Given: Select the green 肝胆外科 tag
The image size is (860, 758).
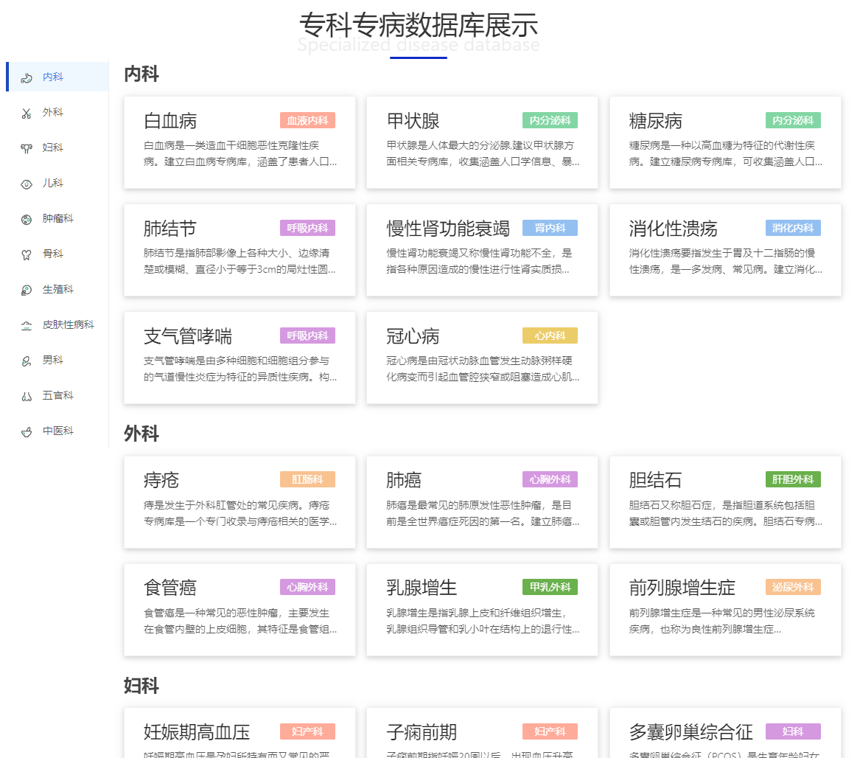Looking at the screenshot, I should (x=792, y=479).
